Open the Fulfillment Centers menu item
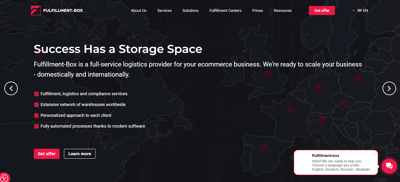Screen dimensions: 400x182 (x=225, y=10)
